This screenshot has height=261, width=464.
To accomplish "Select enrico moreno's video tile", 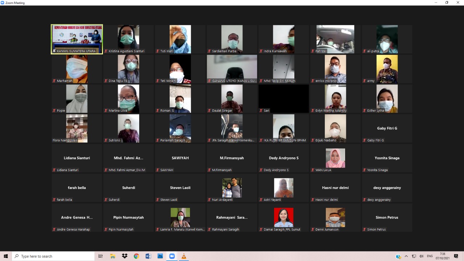I will pos(335,69).
